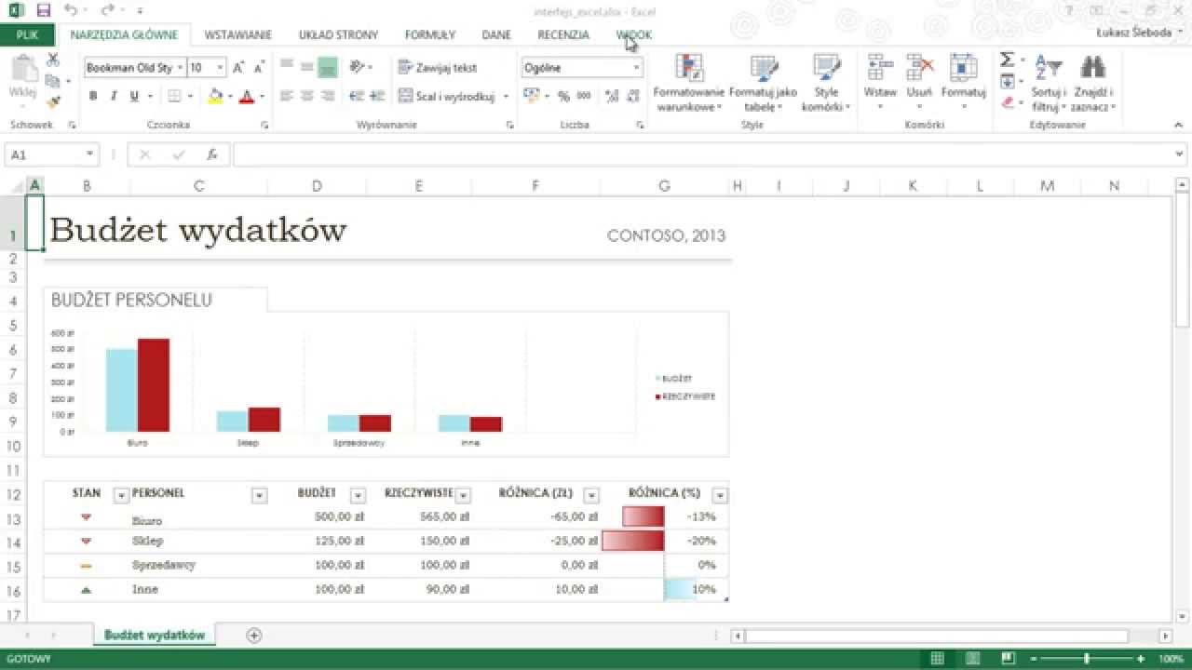
Task: Switch to the FORMUŁY tab
Action: (430, 35)
